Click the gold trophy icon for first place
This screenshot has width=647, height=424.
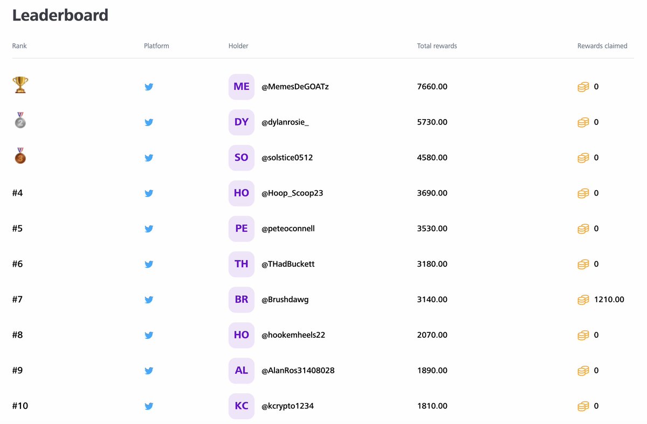point(20,85)
